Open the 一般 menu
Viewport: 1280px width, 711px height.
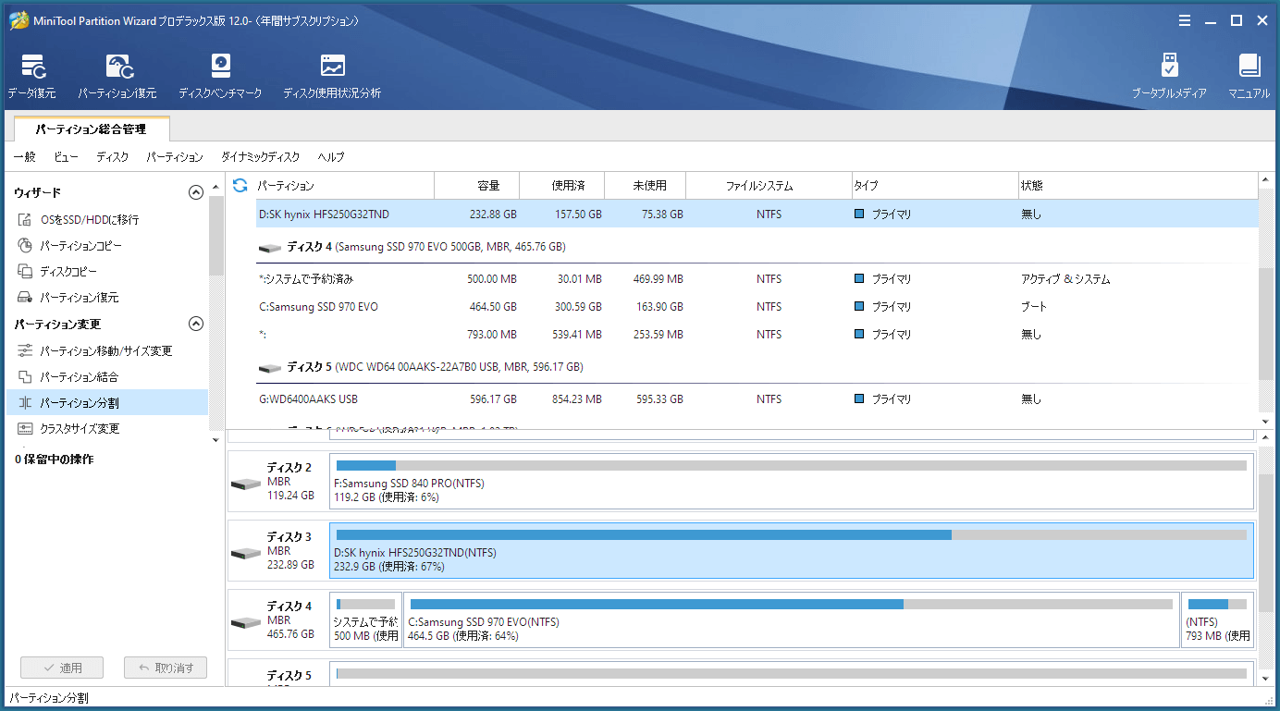[x=24, y=157]
